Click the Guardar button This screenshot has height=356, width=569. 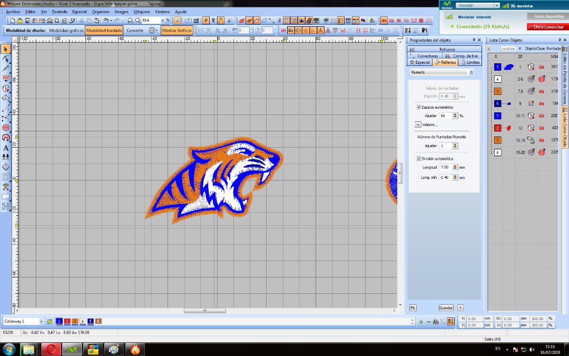pos(446,307)
